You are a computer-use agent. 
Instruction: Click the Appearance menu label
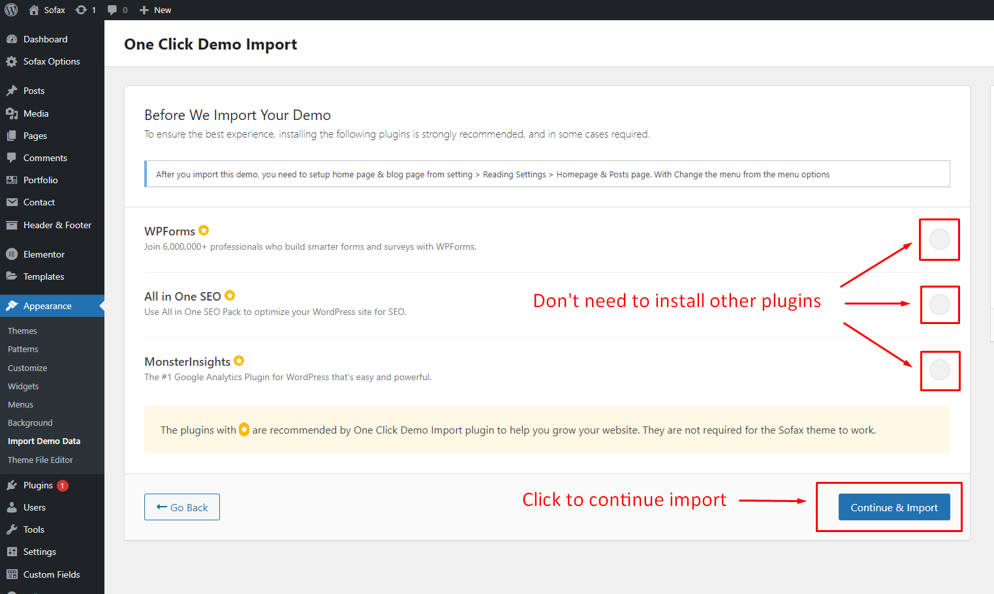point(48,306)
